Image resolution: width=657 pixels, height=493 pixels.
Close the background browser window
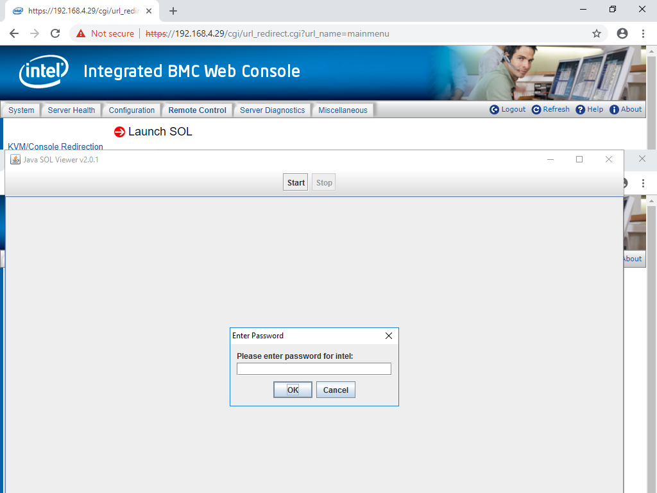642,159
